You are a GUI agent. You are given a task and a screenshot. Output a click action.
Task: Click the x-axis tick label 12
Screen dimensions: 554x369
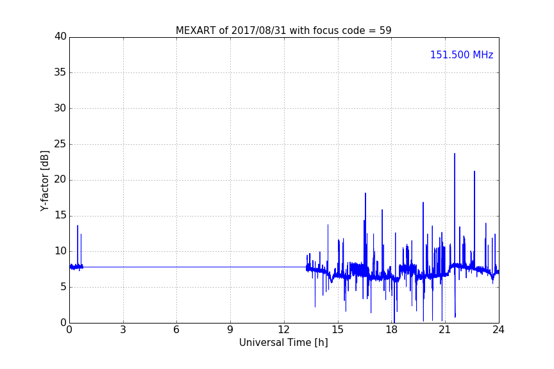283,330
